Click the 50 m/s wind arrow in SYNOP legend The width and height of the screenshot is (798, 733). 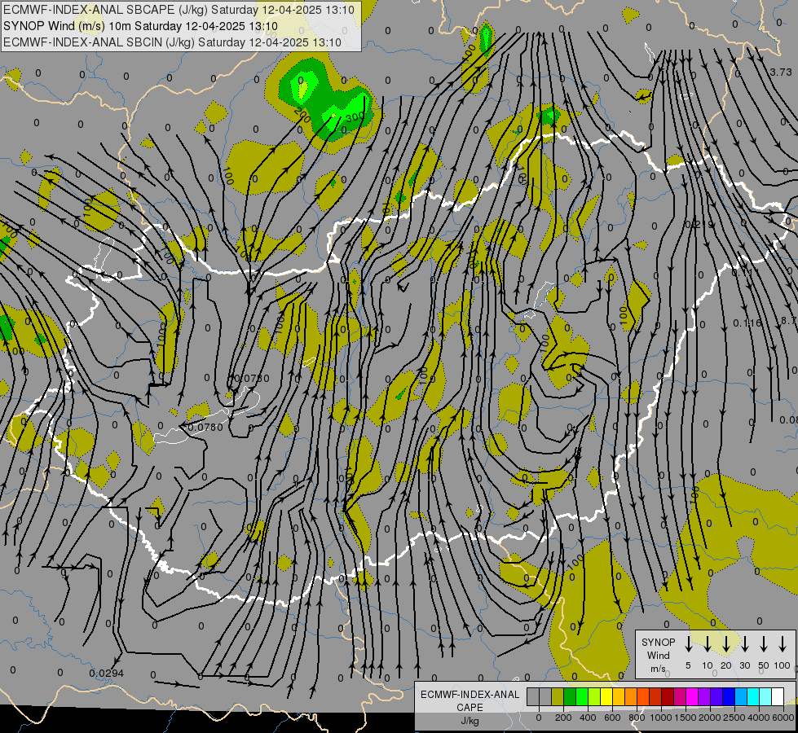(764, 644)
